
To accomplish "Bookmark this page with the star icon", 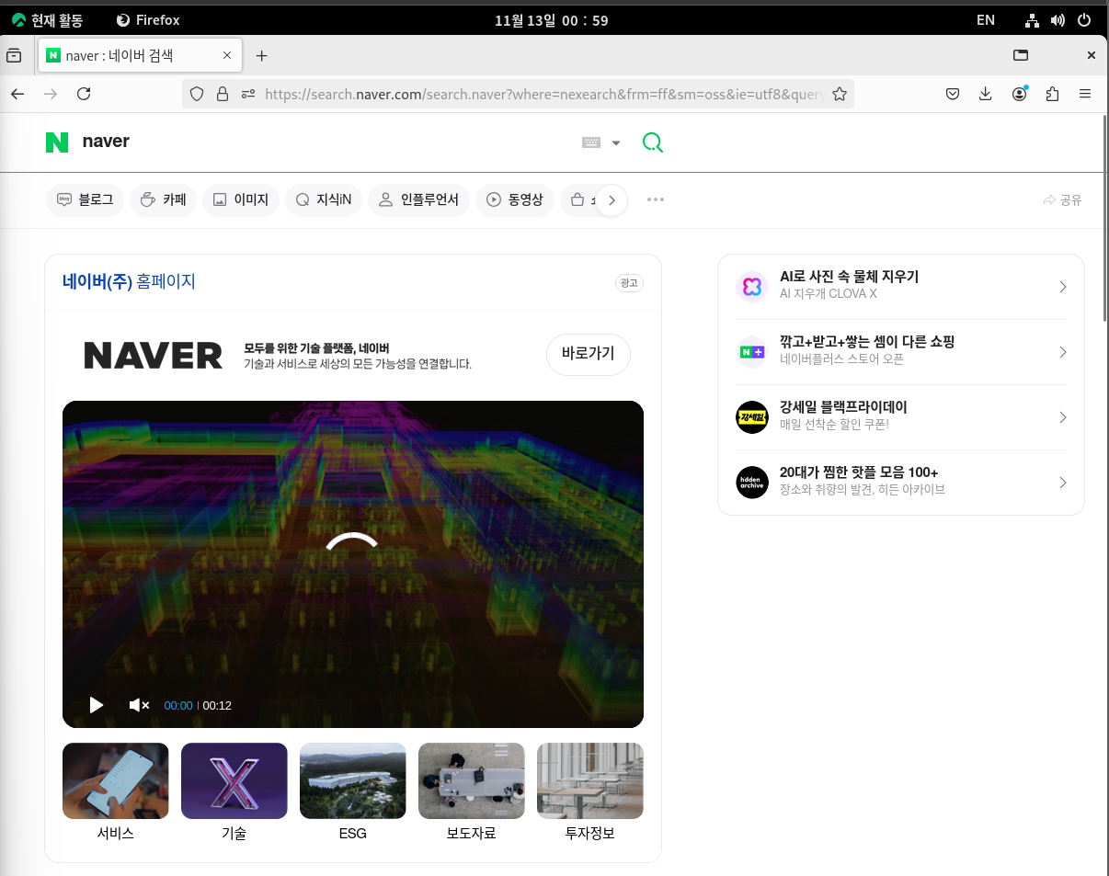I will coord(839,94).
